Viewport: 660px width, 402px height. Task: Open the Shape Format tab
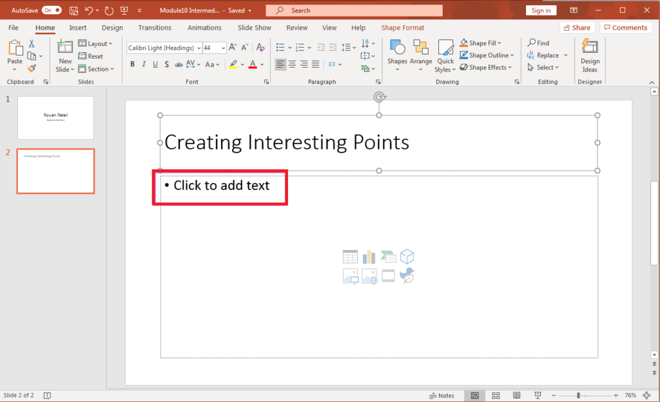coord(402,28)
